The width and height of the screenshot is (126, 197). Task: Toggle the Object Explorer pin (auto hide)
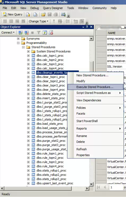point(87,27)
